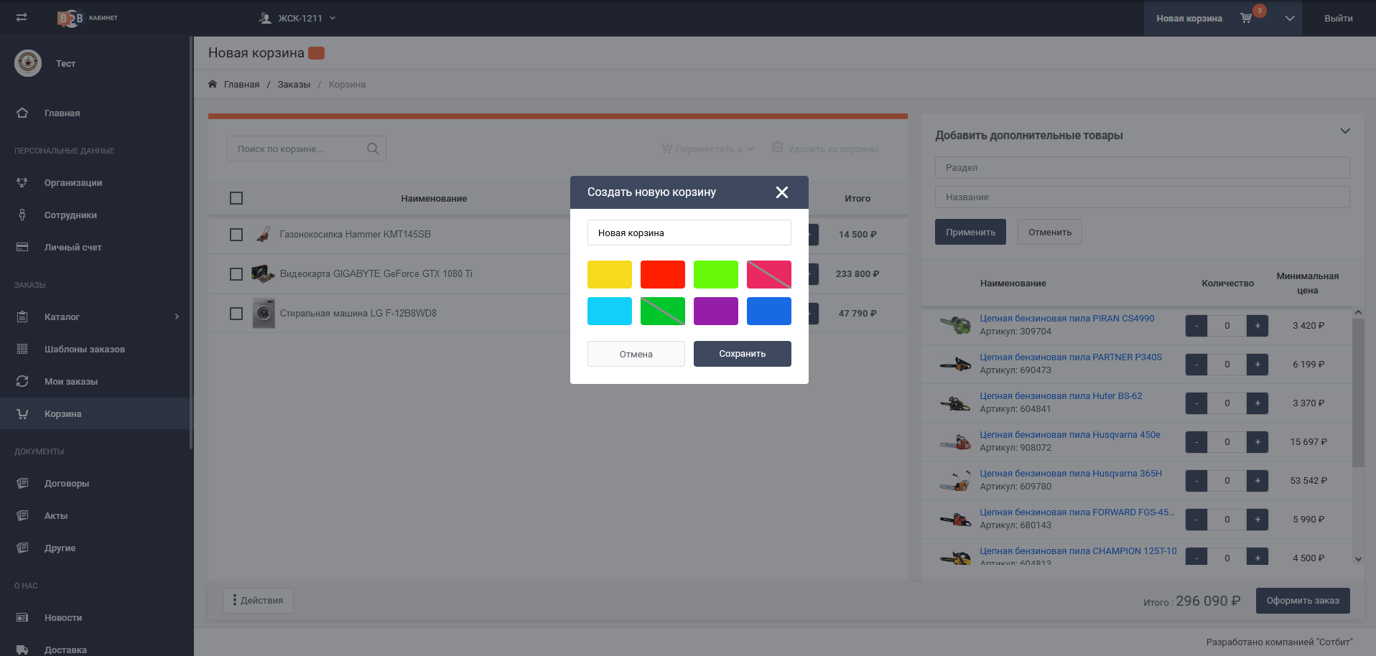This screenshot has height=656, width=1376.
Task: Collapse the additional products panel
Action: [1344, 131]
